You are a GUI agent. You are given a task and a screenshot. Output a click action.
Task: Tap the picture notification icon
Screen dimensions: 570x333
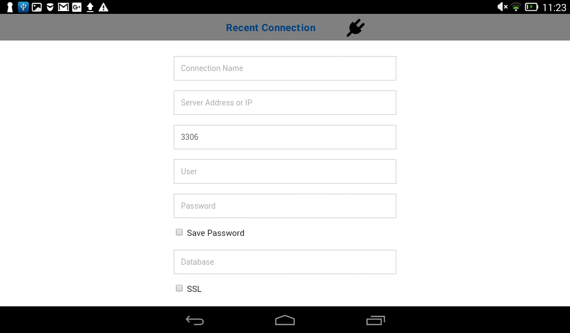pos(37,7)
